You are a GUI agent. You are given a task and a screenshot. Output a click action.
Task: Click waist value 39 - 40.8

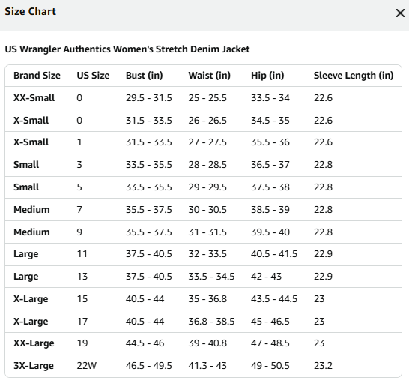(207, 343)
